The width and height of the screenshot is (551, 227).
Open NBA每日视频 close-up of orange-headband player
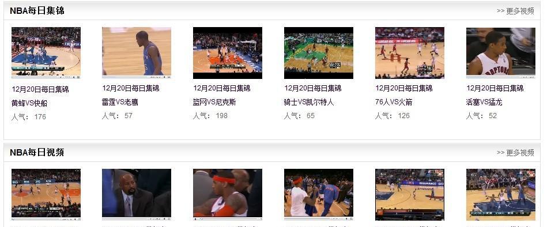tap(228, 195)
